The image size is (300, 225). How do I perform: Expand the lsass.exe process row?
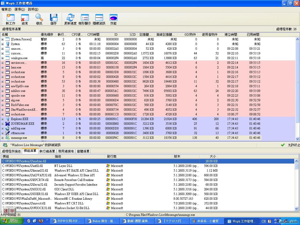coord(3,67)
